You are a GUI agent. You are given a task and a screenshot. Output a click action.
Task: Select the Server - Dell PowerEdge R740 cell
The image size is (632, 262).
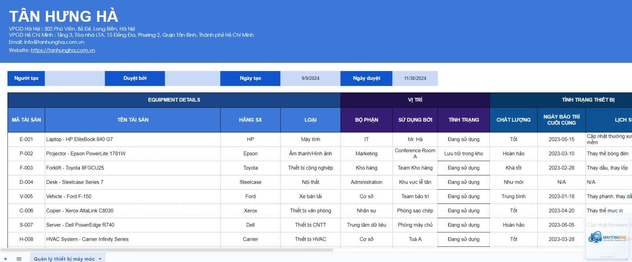[133, 225]
